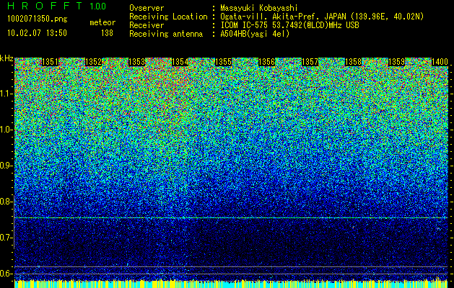
Task: Click the date text 10.02.07 13:50
Action: [37, 33]
